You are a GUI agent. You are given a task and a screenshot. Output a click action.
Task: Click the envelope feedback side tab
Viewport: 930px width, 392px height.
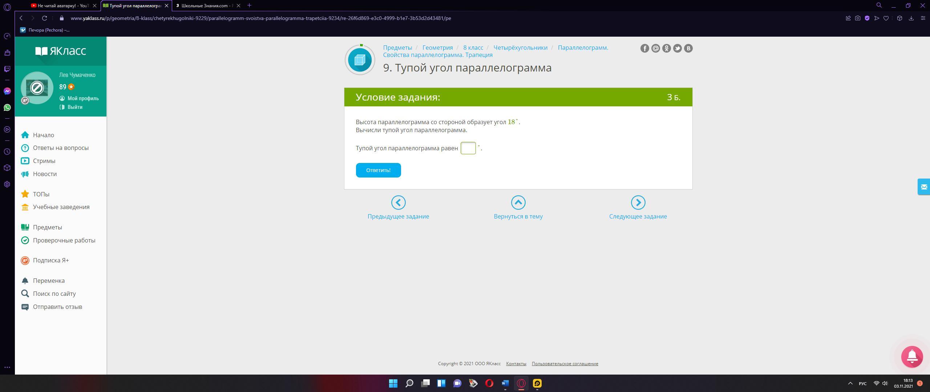coord(923,187)
